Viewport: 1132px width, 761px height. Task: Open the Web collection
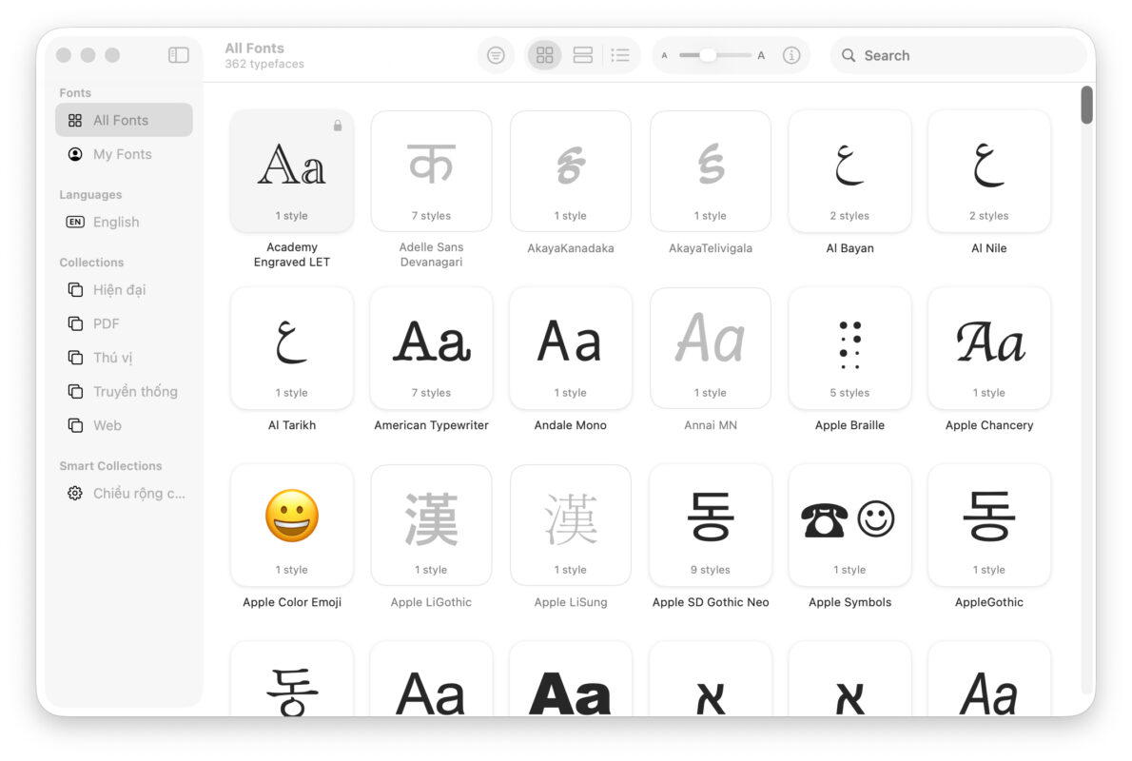click(x=125, y=425)
